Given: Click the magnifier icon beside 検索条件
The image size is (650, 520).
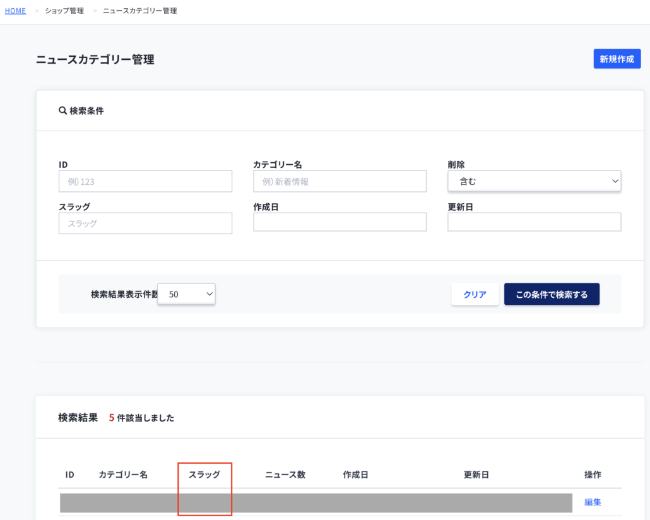Looking at the screenshot, I should coord(62,110).
